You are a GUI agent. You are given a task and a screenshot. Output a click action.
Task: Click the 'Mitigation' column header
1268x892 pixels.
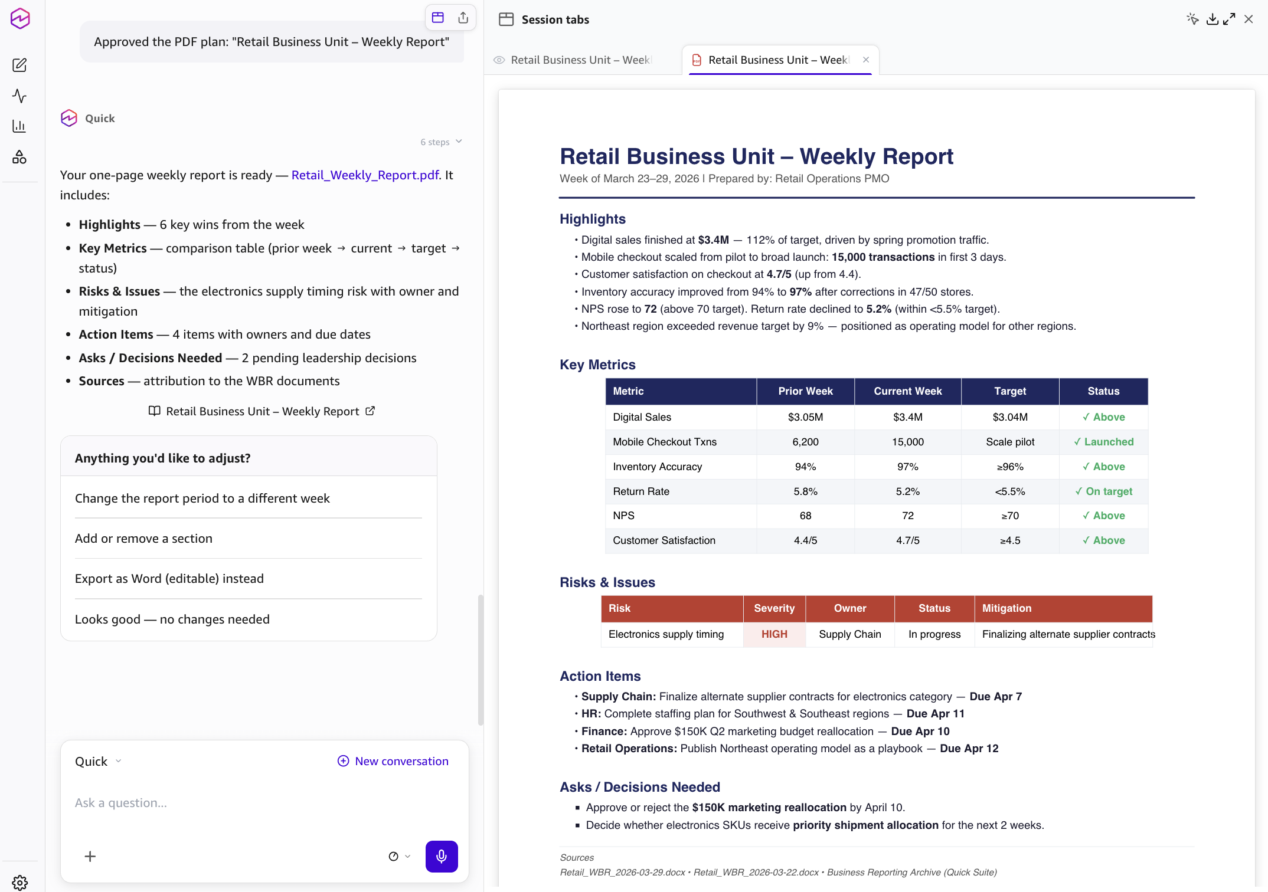pos(1063,608)
